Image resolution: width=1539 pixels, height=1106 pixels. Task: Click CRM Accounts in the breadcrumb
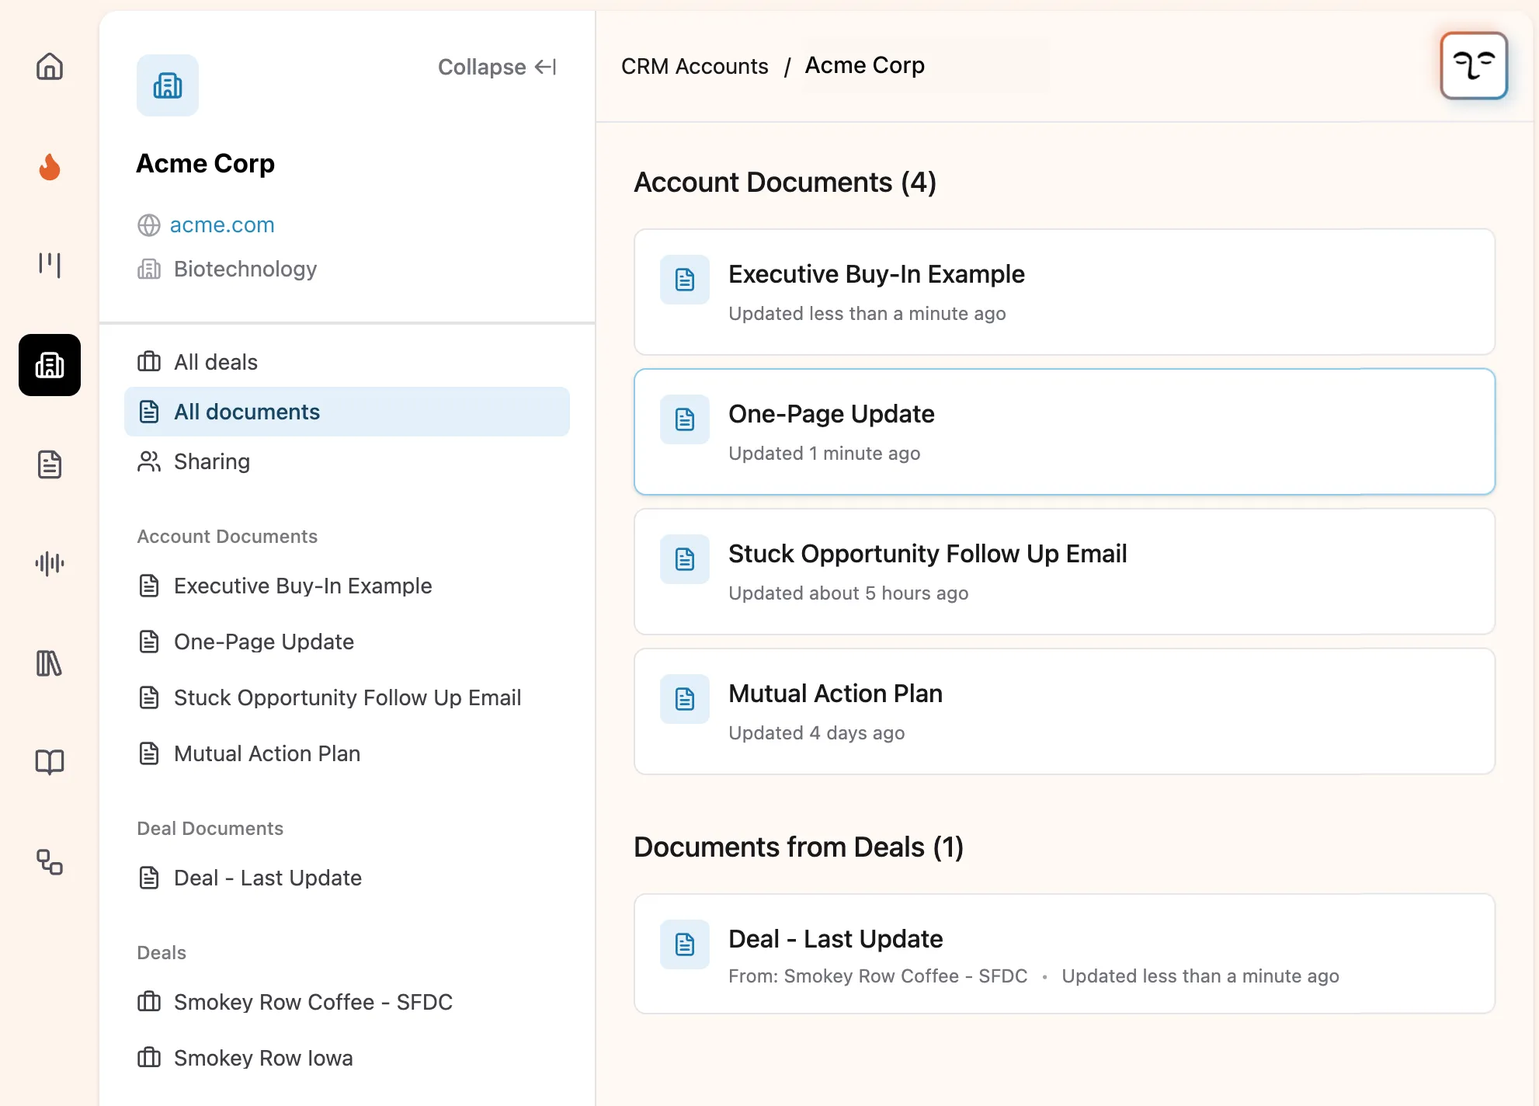click(x=694, y=66)
